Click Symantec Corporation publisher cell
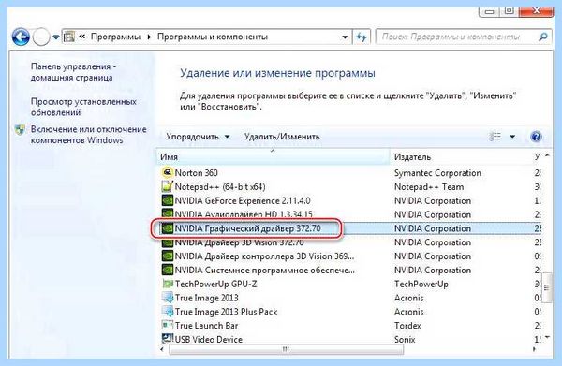 [437, 172]
